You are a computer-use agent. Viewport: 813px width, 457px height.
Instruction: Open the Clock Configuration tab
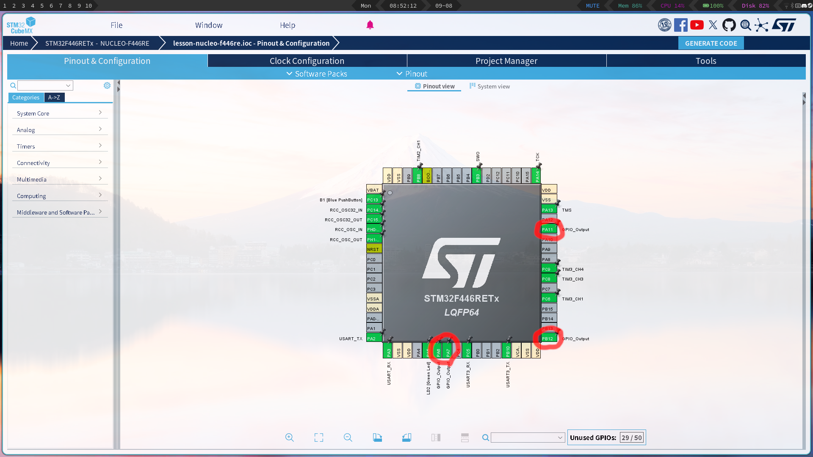coord(307,61)
